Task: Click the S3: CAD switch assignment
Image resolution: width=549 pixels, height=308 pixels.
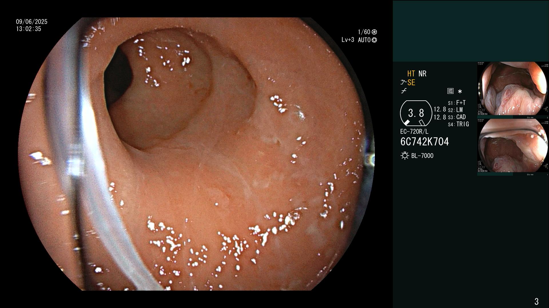Action: tap(457, 117)
